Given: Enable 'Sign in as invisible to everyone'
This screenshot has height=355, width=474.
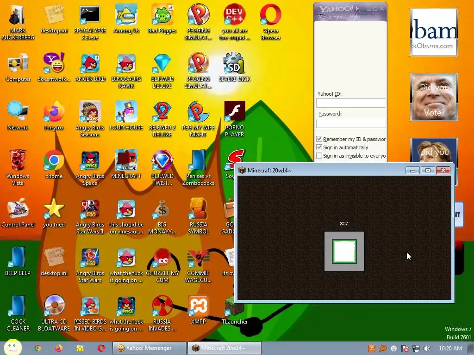Looking at the screenshot, I should click(x=319, y=156).
